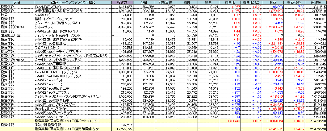This screenshot has height=131, width=327.
Task: Select the purple 投資額 header cell
Action: coord(123,2)
